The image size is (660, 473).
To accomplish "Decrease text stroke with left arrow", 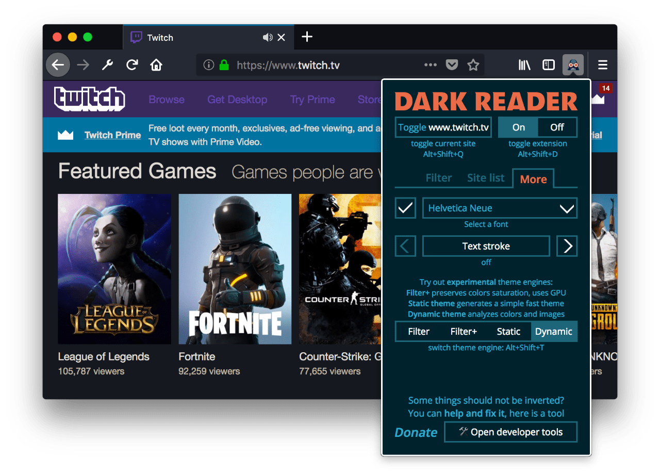I will [405, 246].
